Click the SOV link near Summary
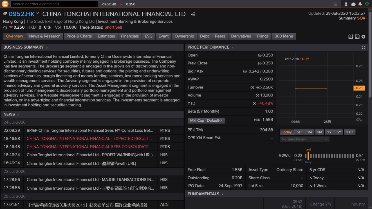Viewport: 372px width, 209px height. (361, 18)
